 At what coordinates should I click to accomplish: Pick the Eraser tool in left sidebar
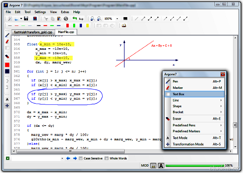pyautogui.click(x=7, y=57)
